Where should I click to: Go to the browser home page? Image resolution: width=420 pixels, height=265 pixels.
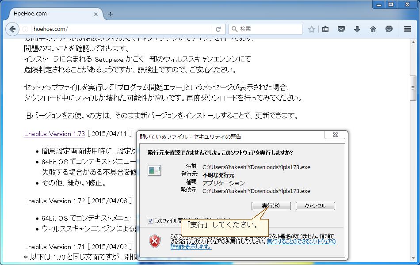tap(373, 29)
